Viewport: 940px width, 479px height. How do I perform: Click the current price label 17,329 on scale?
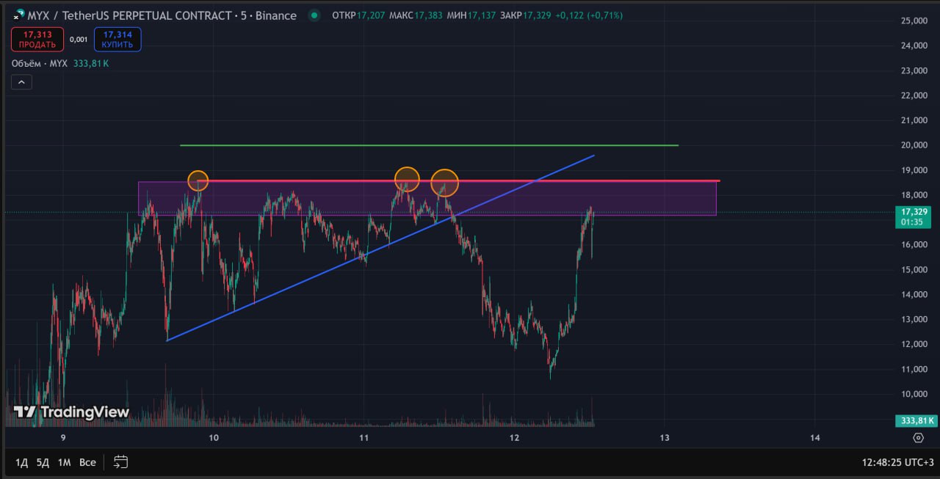914,216
